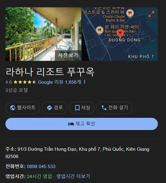
Task: View the resort balcony photo thumbnail
Action: [x=43, y=34]
